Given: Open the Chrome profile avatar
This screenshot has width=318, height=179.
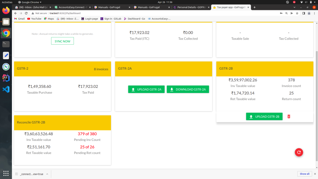Looking at the screenshot, I should 309,13.
